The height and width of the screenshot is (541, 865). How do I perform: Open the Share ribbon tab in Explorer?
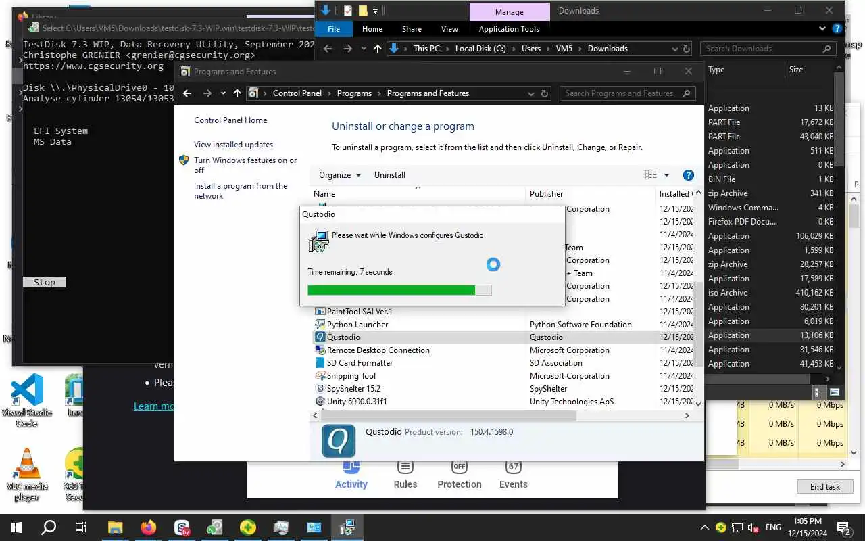pos(412,29)
